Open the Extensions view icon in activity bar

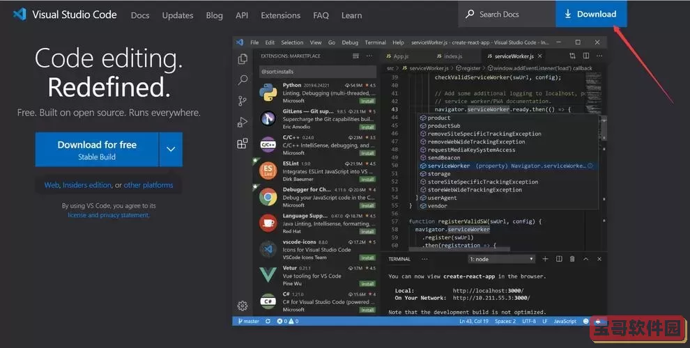[x=243, y=143]
